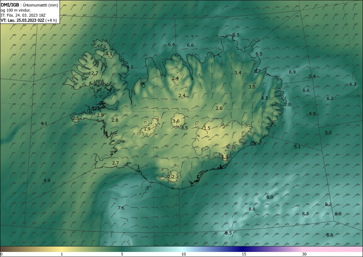Click the 2.6 value on the map
The width and height of the screenshot is (363, 257).
pyautogui.click(x=219, y=108)
